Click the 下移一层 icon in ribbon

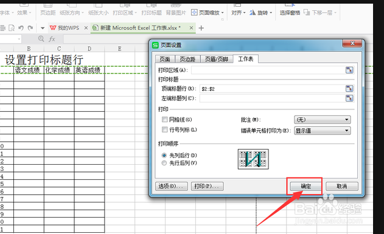coord(307,12)
